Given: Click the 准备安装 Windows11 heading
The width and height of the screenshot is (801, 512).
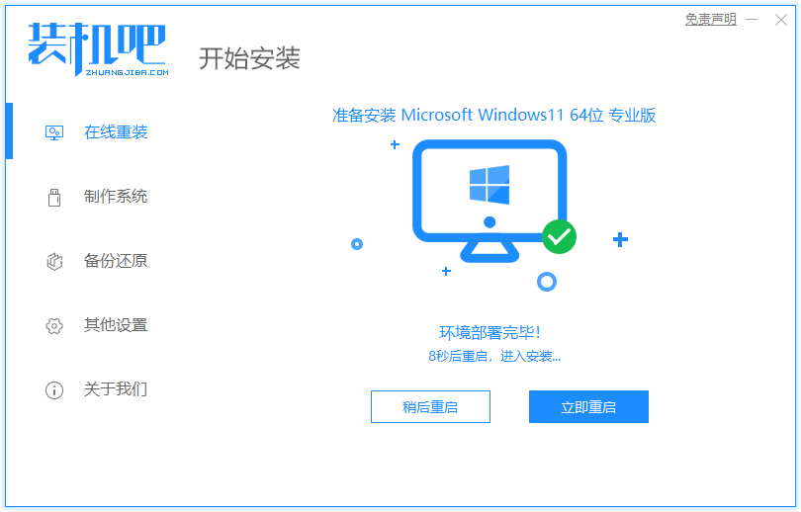Looking at the screenshot, I should pyautogui.click(x=494, y=116).
